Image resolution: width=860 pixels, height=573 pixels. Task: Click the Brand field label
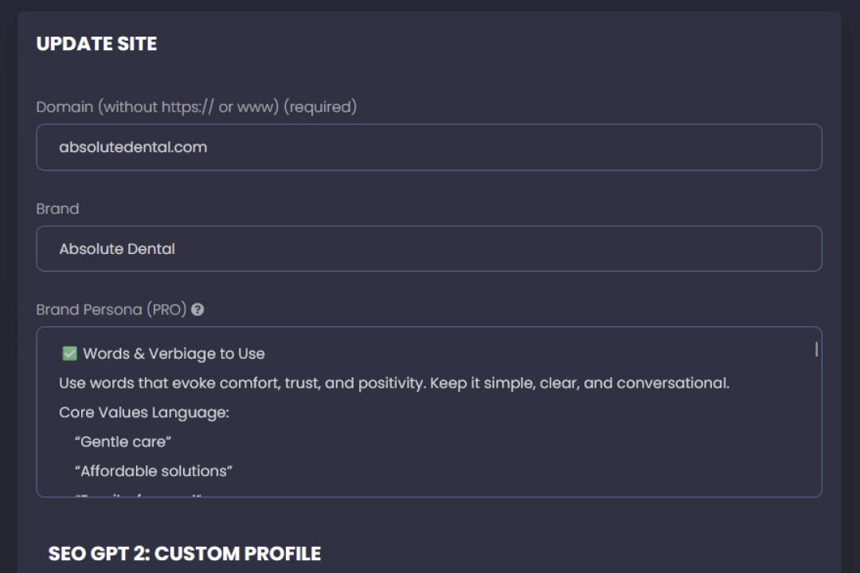(57, 209)
